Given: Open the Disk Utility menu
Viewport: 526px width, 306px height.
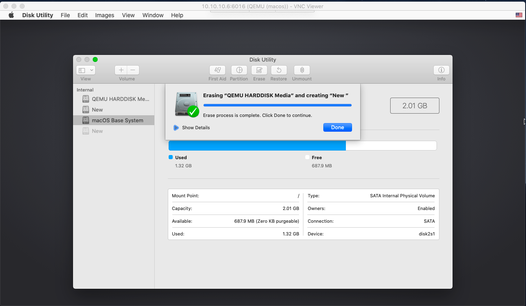Looking at the screenshot, I should 38,15.
